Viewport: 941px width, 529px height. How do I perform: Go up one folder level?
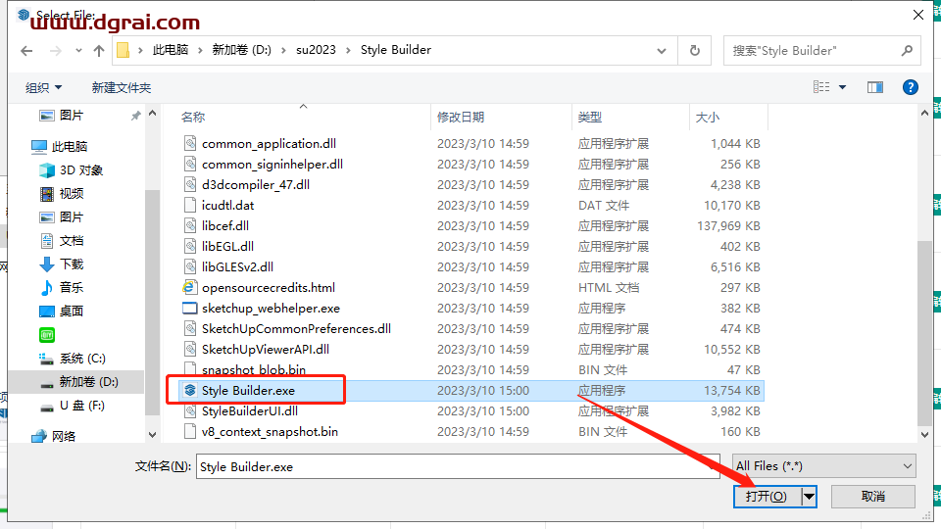99,51
